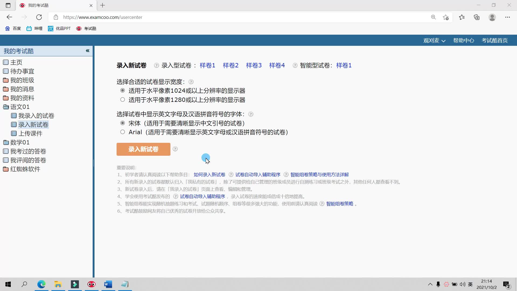Open 样卷4 sample link
The image size is (517, 291).
(x=277, y=65)
